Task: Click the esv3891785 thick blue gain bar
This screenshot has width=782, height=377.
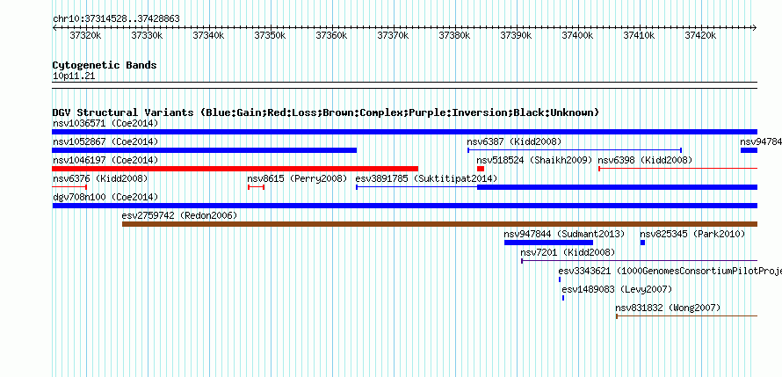Action: point(618,187)
